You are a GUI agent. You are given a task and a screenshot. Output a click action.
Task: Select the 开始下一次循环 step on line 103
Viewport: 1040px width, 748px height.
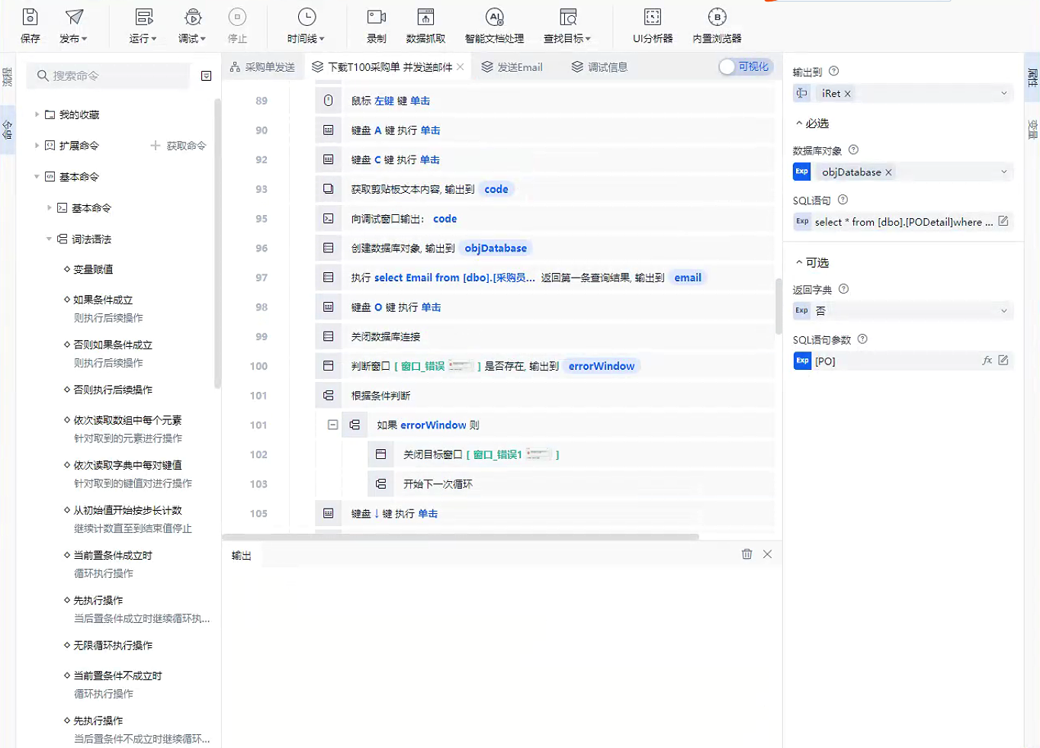571,484
